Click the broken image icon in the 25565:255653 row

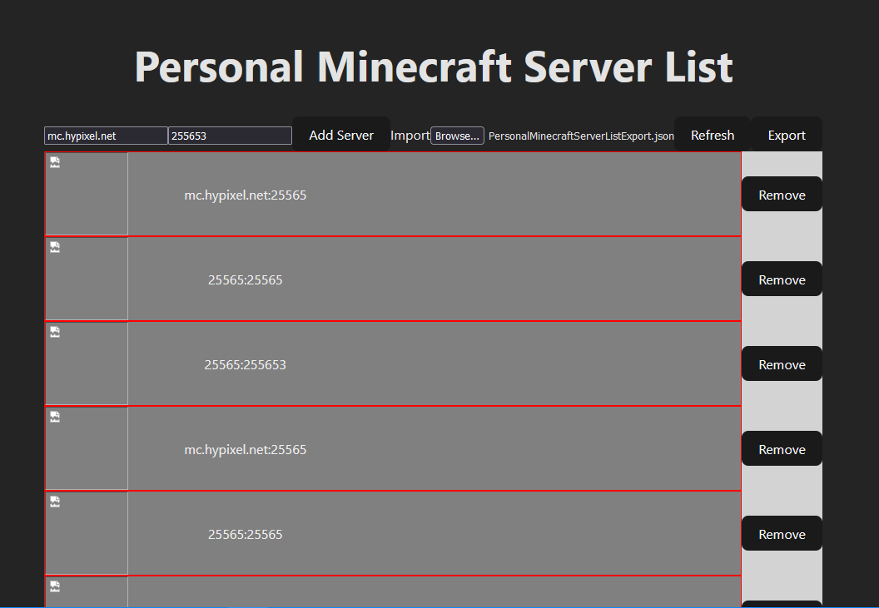(55, 333)
